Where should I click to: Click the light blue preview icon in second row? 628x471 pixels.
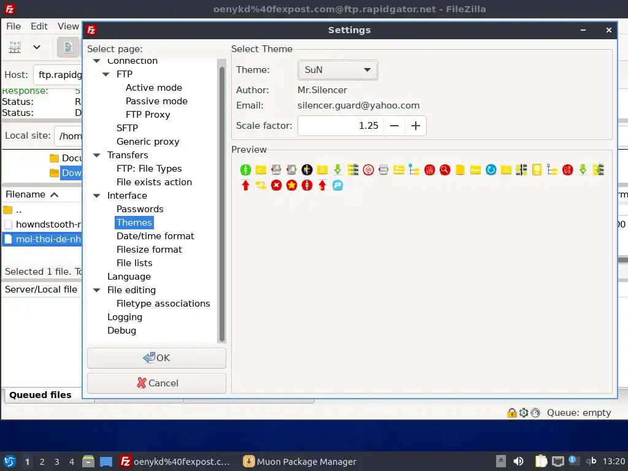pyautogui.click(x=338, y=185)
